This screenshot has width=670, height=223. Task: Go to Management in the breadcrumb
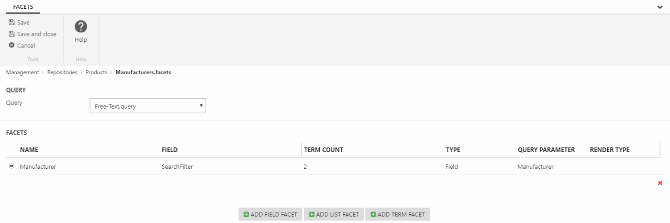click(x=22, y=72)
